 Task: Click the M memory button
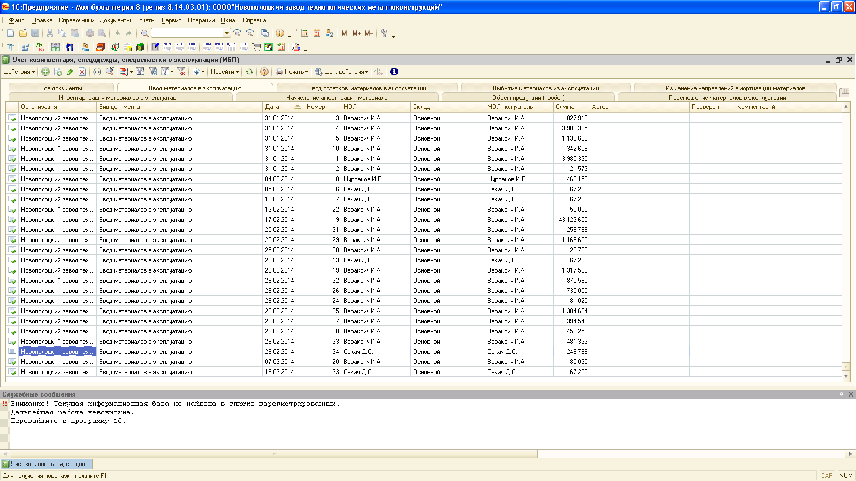click(x=344, y=33)
